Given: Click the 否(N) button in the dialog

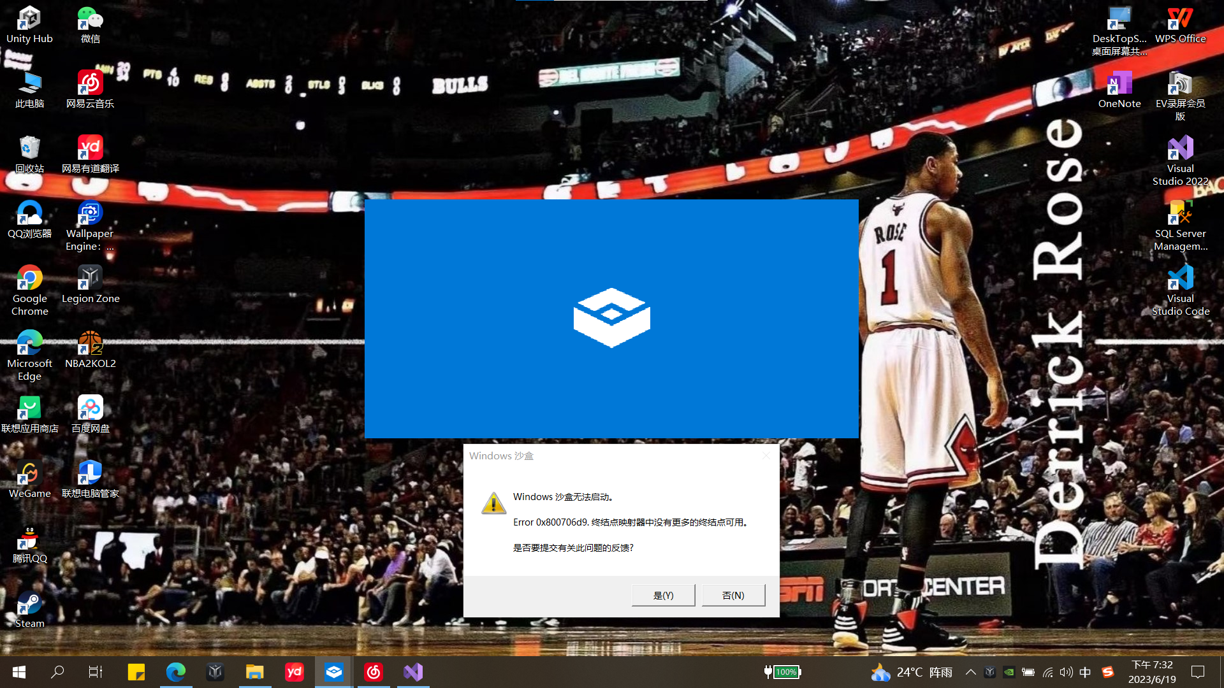Looking at the screenshot, I should coord(733,595).
